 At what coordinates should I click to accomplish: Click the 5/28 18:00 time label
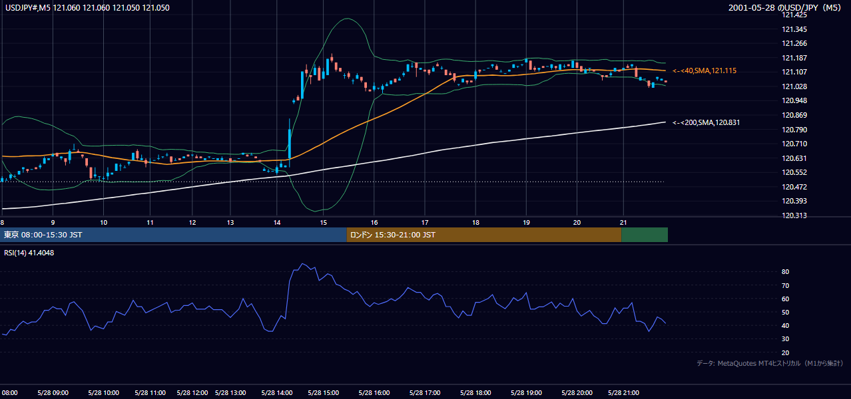click(x=475, y=393)
